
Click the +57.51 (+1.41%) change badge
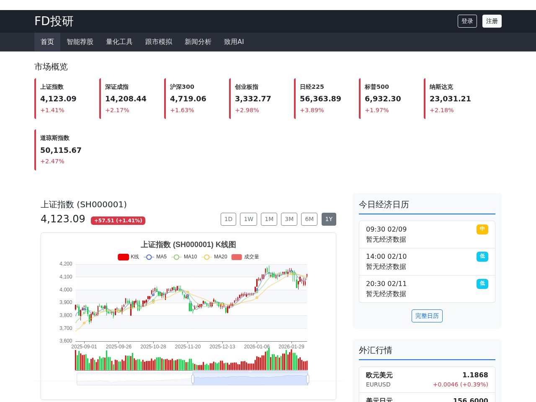118,221
